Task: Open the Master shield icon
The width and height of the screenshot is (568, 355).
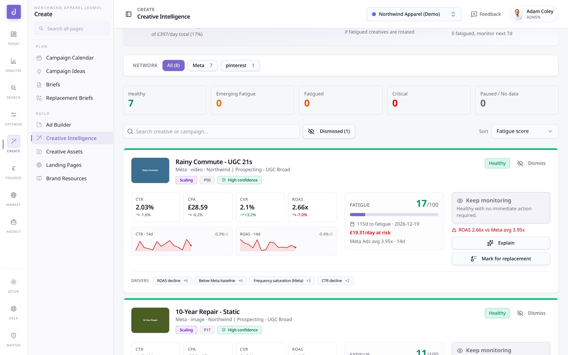Action: 14,335
